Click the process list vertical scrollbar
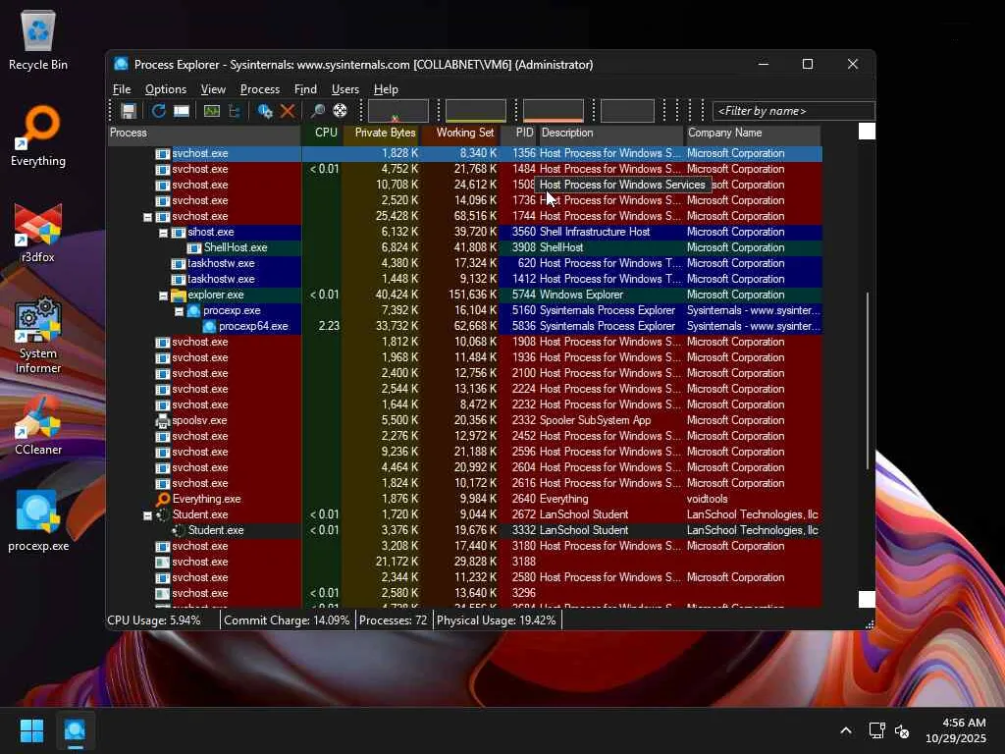Screen dimensions: 1005x754 coord(868,380)
